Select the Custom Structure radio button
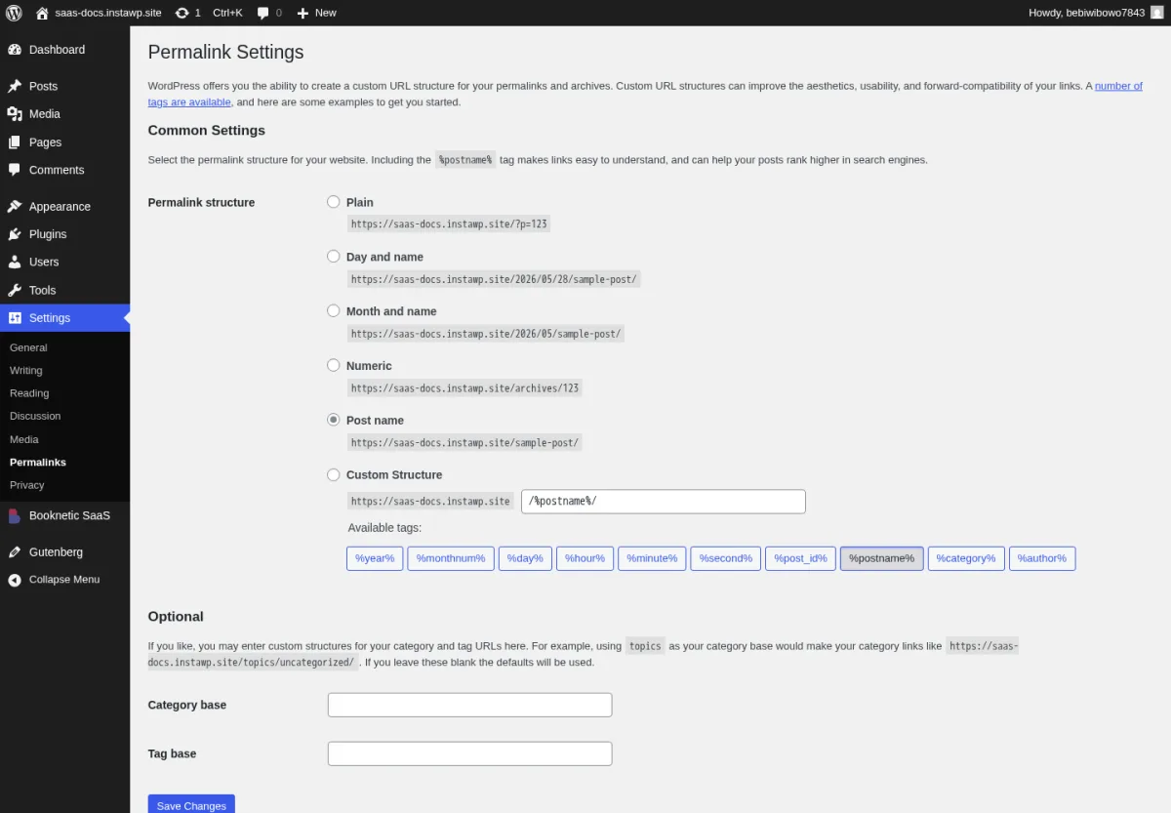 334,475
